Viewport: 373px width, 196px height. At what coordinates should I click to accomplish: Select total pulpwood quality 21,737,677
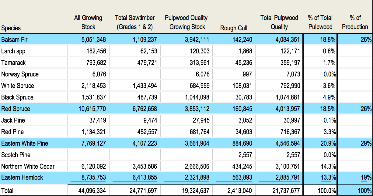coord(286,191)
